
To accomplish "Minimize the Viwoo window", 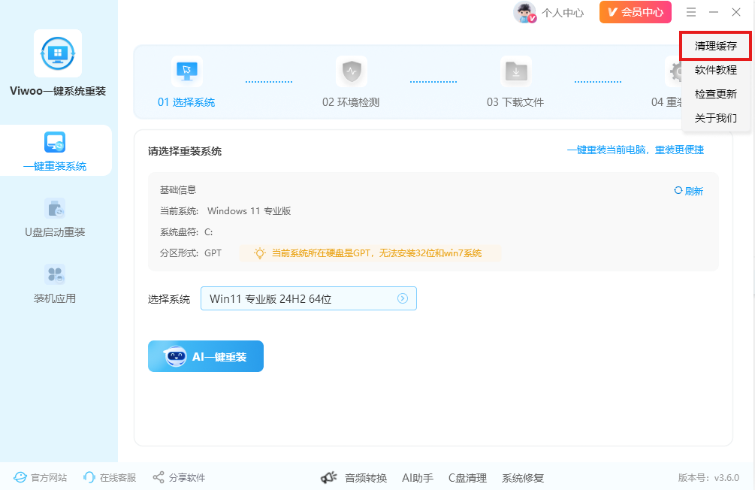I will coord(714,12).
